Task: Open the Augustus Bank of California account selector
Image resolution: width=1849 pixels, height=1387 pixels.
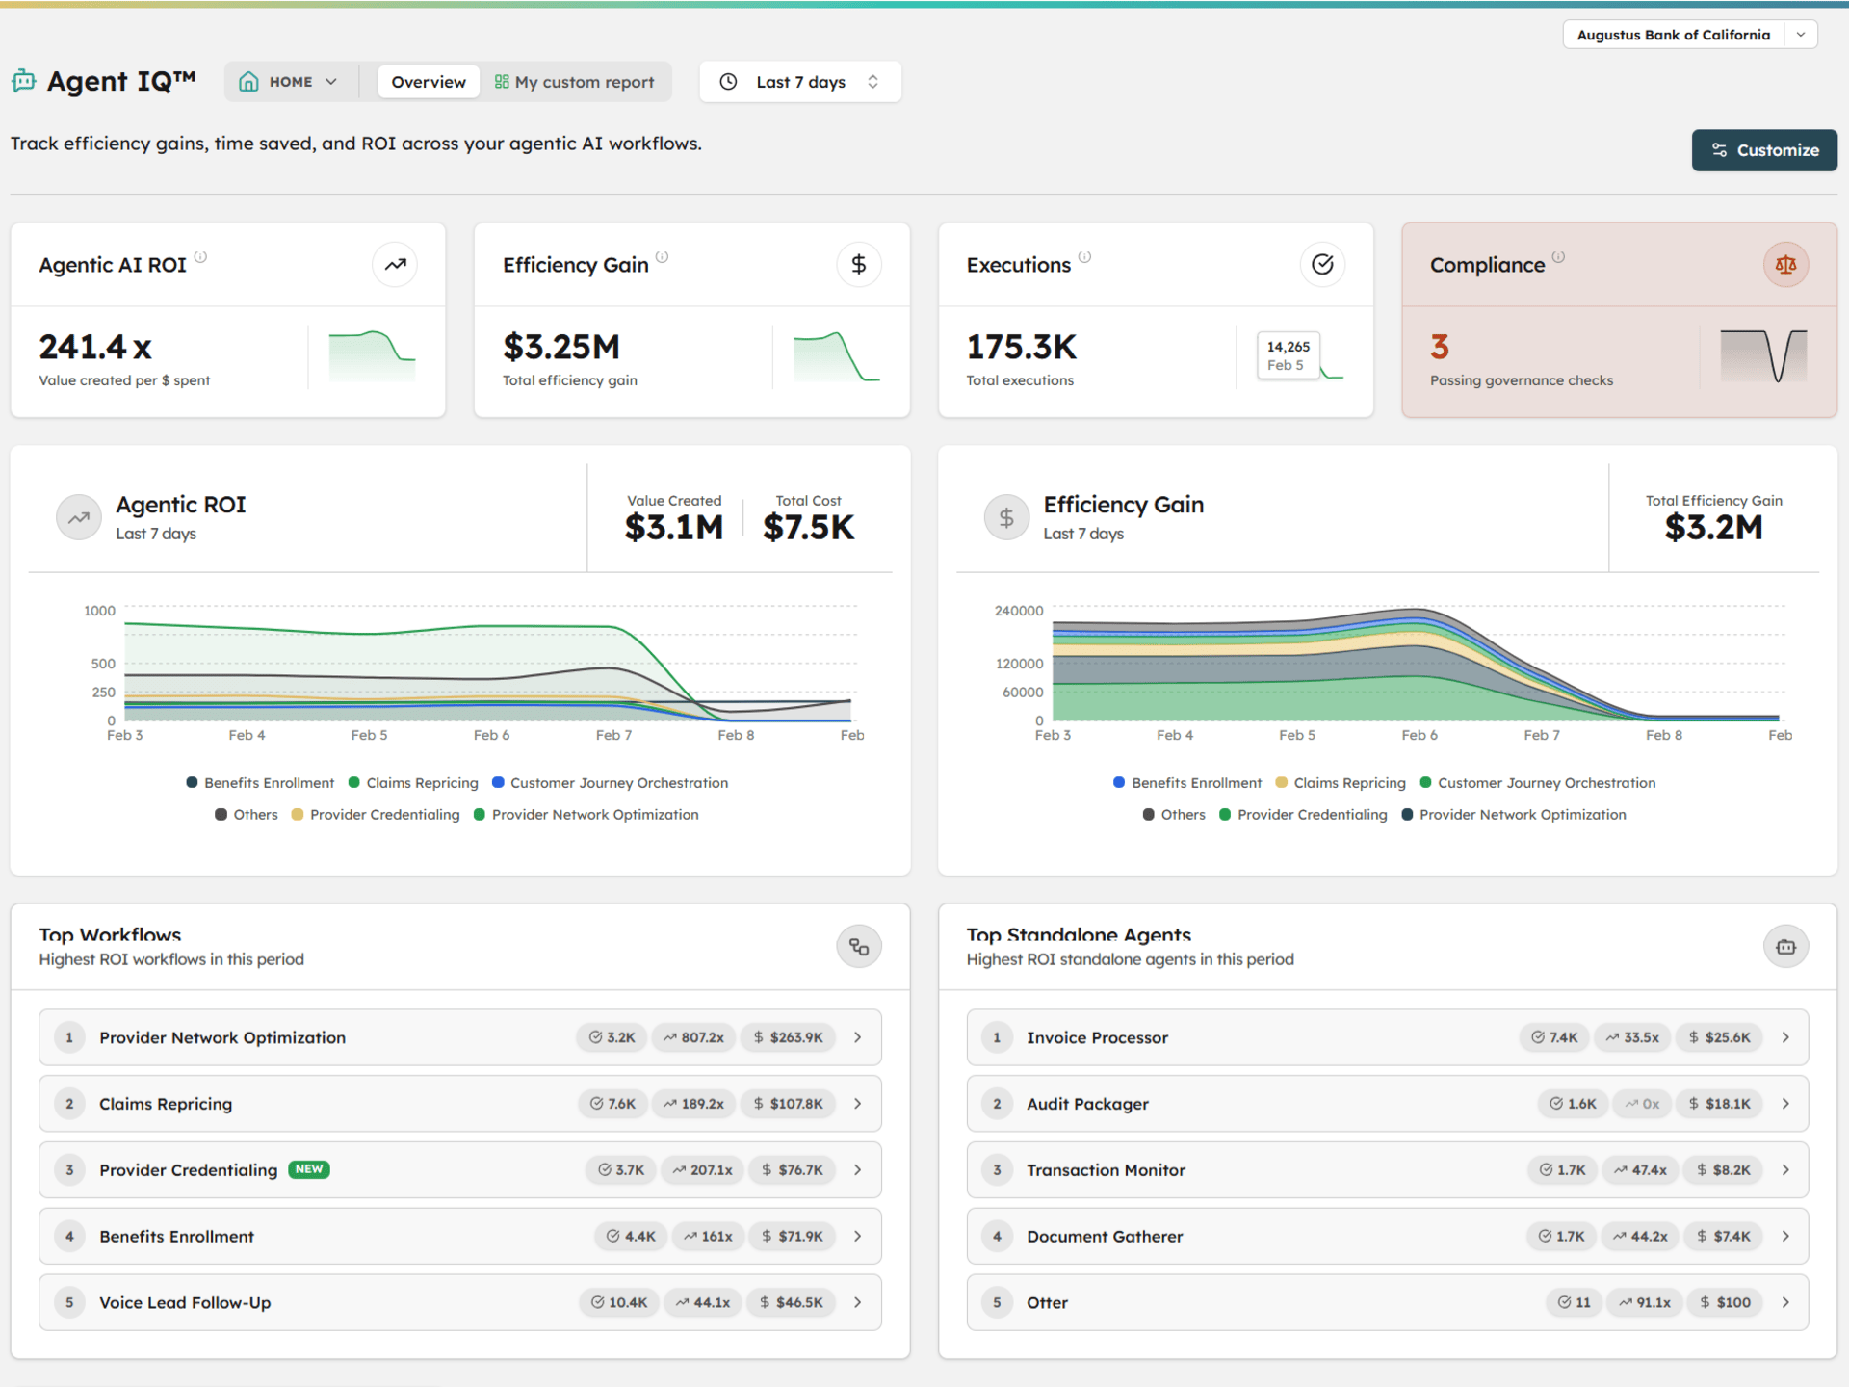Action: [x=1688, y=34]
